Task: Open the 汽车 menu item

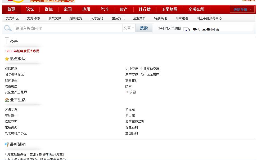Action: pyautogui.click(x=105, y=9)
